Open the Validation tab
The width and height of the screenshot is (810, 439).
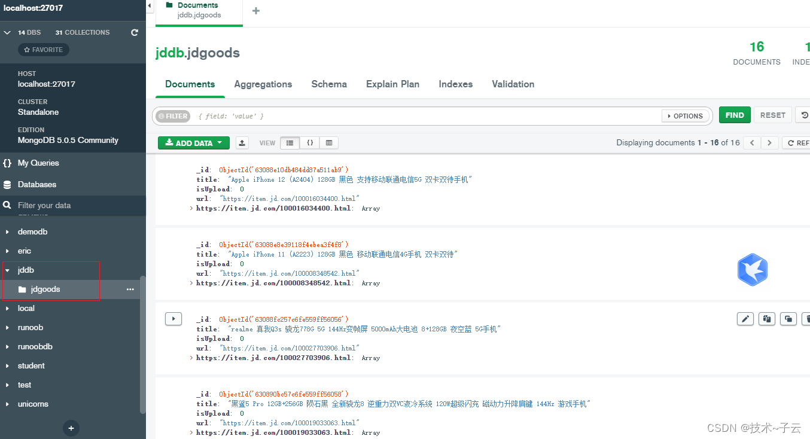pyautogui.click(x=513, y=84)
